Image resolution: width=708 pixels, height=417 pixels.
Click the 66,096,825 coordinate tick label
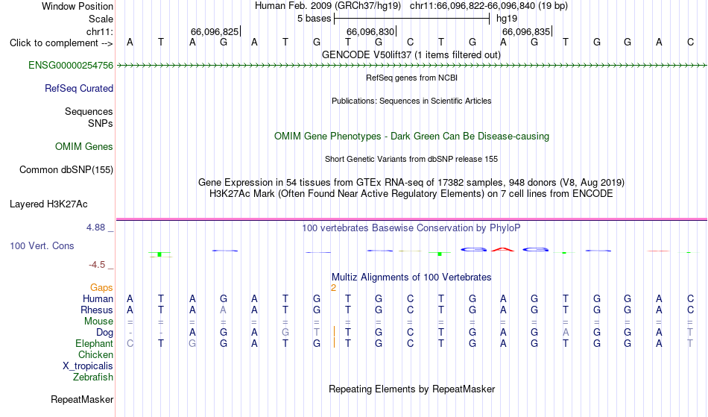tap(215, 31)
